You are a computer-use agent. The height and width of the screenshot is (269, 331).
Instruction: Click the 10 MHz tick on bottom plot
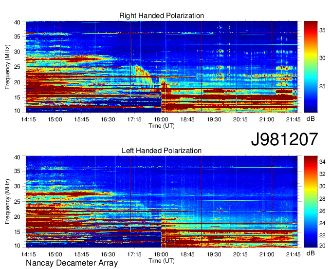pyautogui.click(x=17, y=246)
